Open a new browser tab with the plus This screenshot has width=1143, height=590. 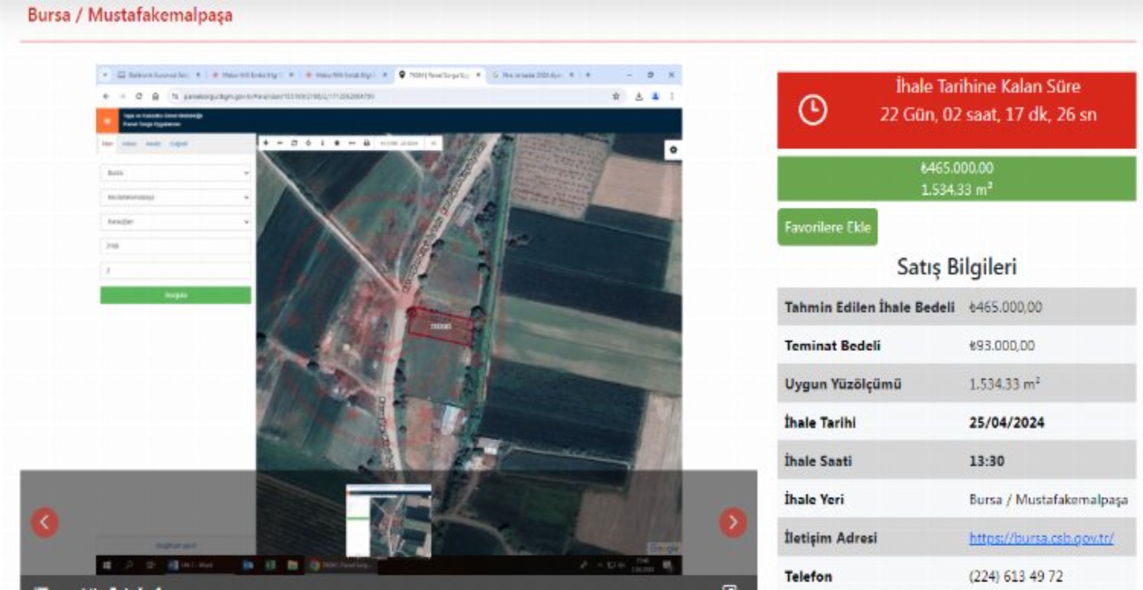click(588, 75)
